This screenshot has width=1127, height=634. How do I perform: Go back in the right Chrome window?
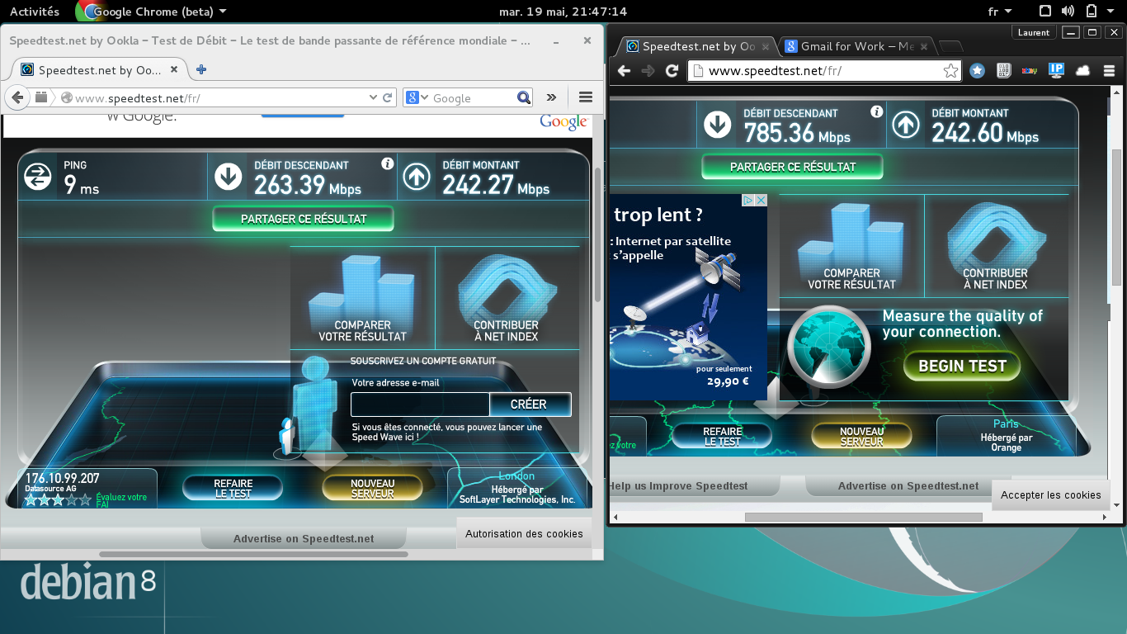[x=624, y=71]
